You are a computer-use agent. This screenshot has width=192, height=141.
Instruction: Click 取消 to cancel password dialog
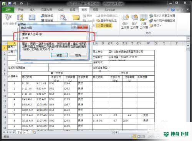[x=78, y=55]
